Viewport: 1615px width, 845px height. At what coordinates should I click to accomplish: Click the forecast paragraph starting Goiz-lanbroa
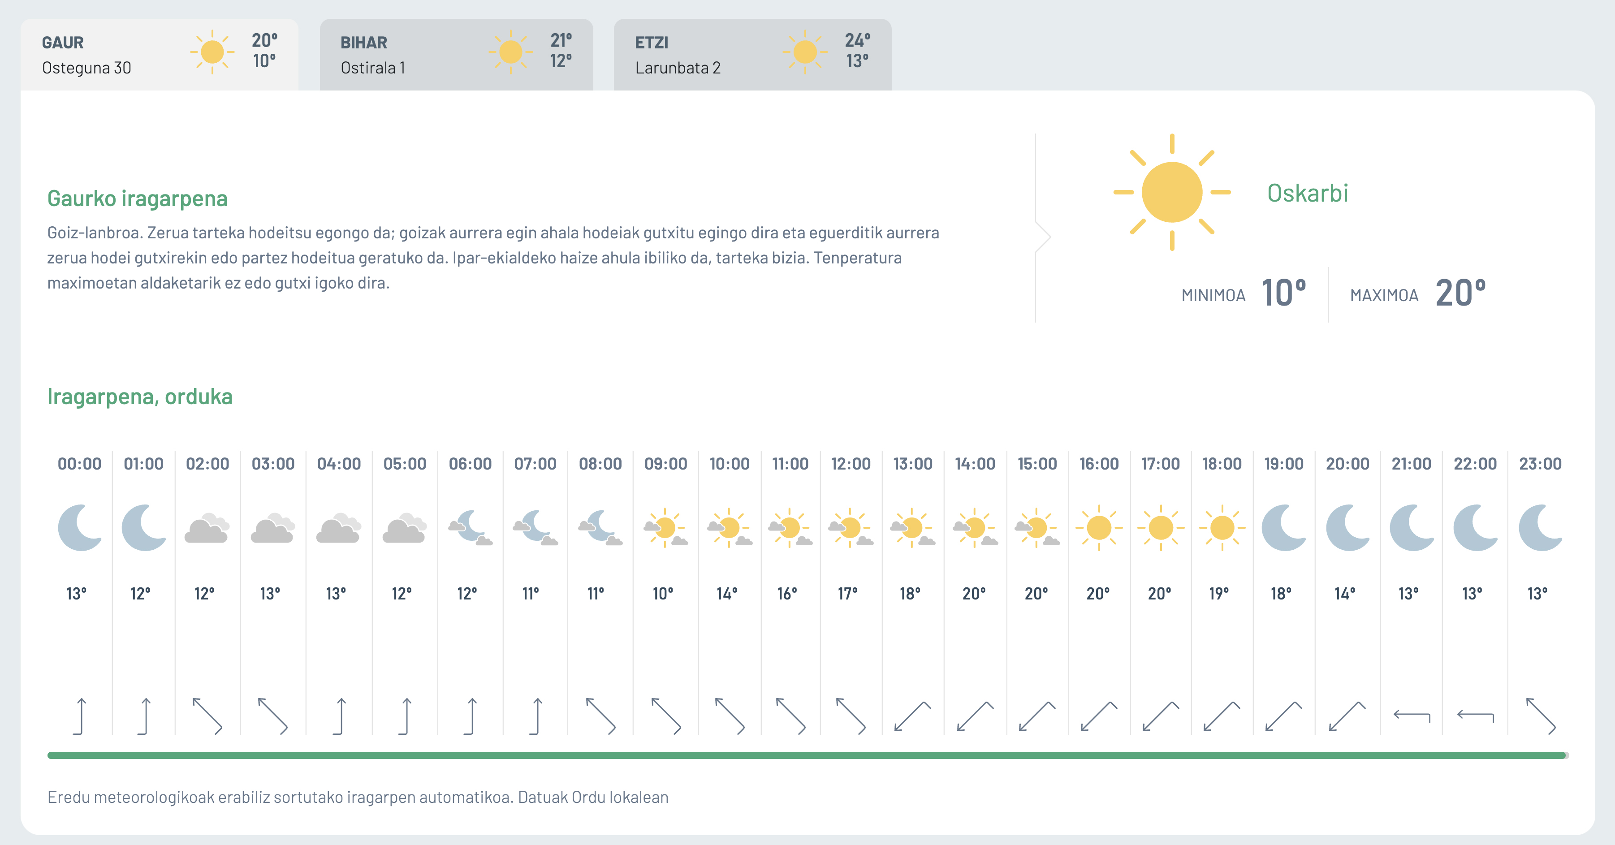(x=493, y=258)
